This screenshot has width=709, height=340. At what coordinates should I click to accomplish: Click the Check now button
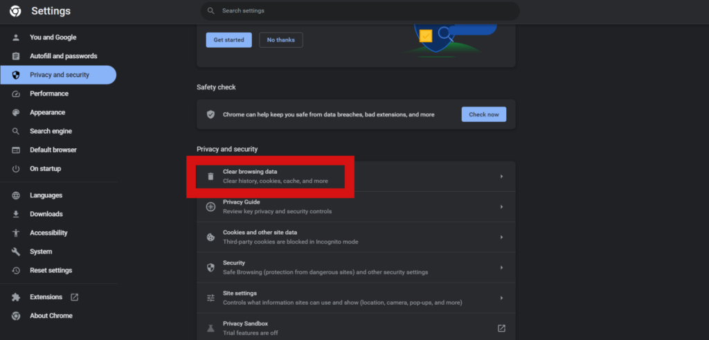point(484,114)
